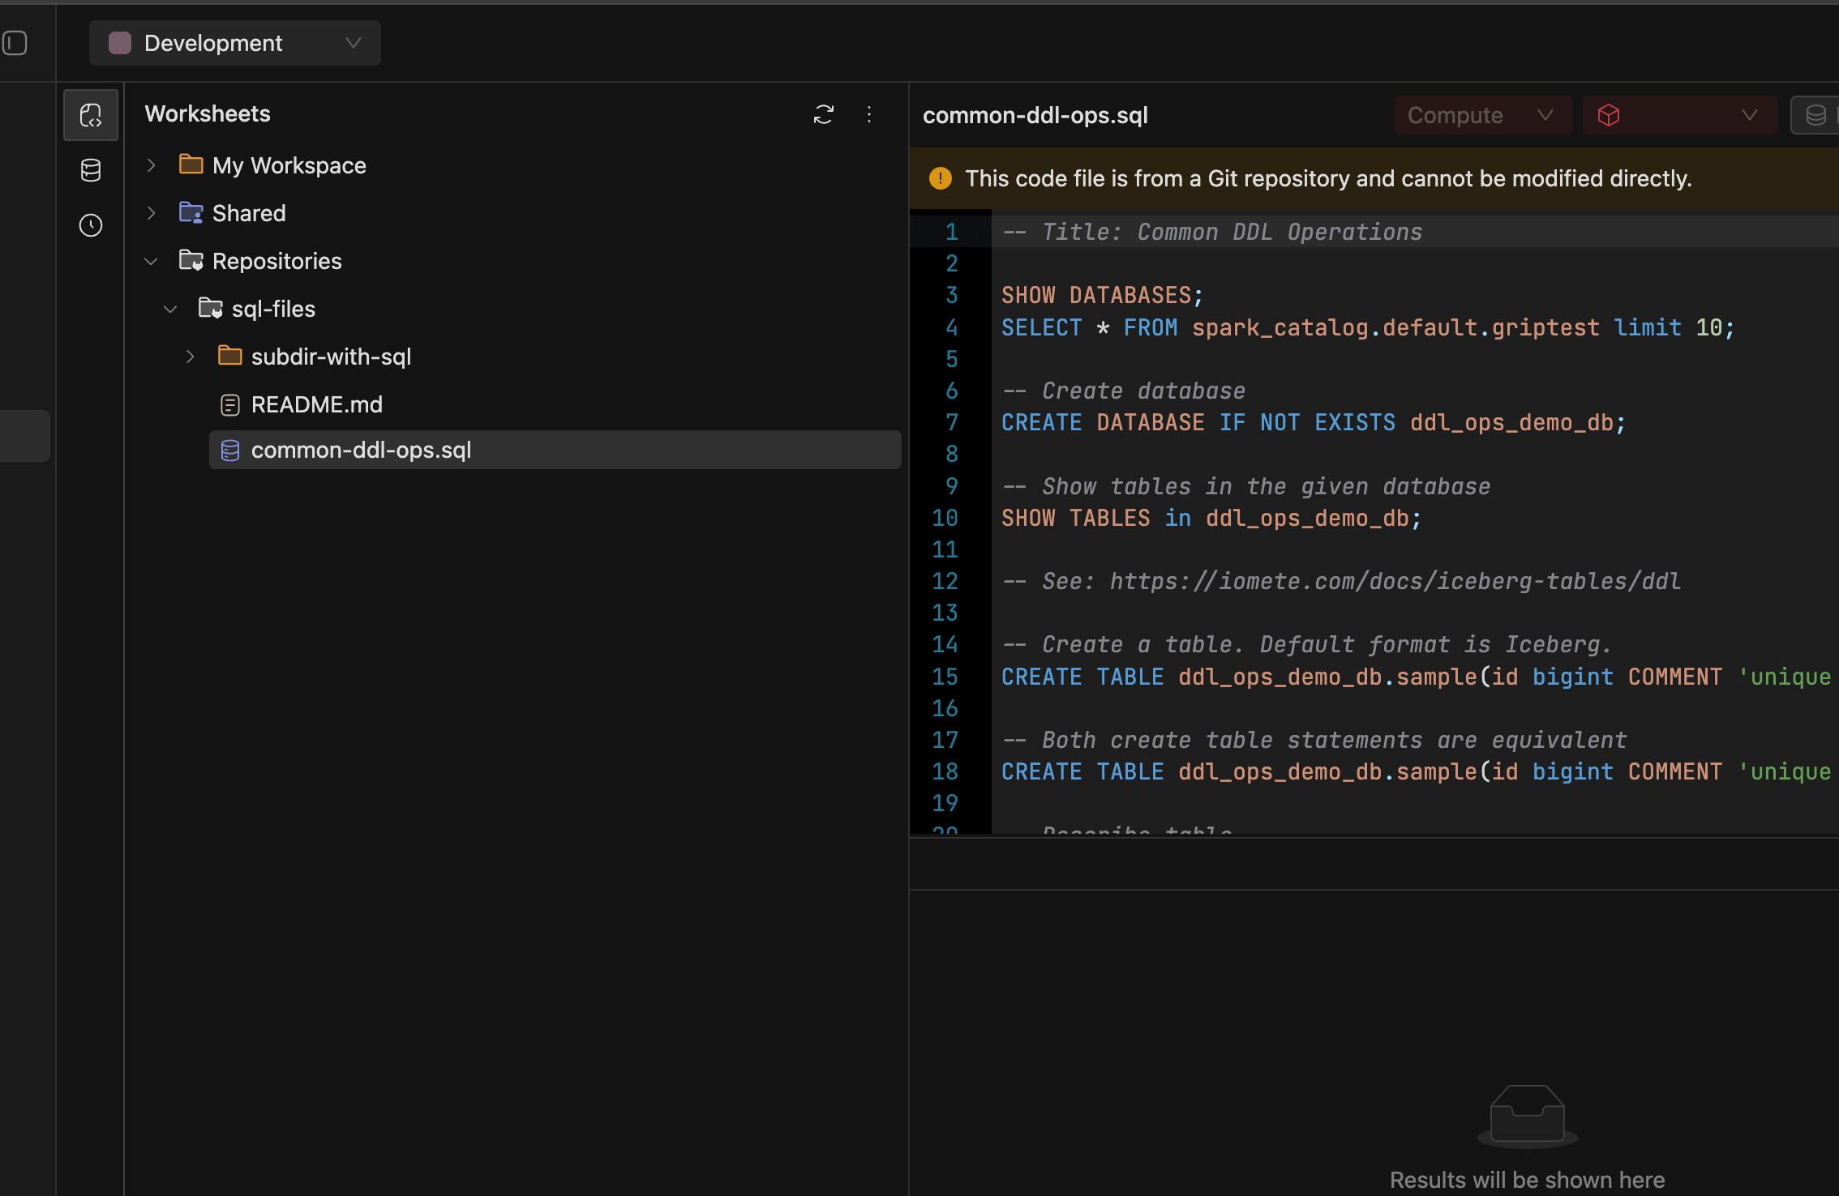This screenshot has height=1196, width=1839.
Task: Open the red cube namespace dropdown arrow
Action: coord(1750,115)
